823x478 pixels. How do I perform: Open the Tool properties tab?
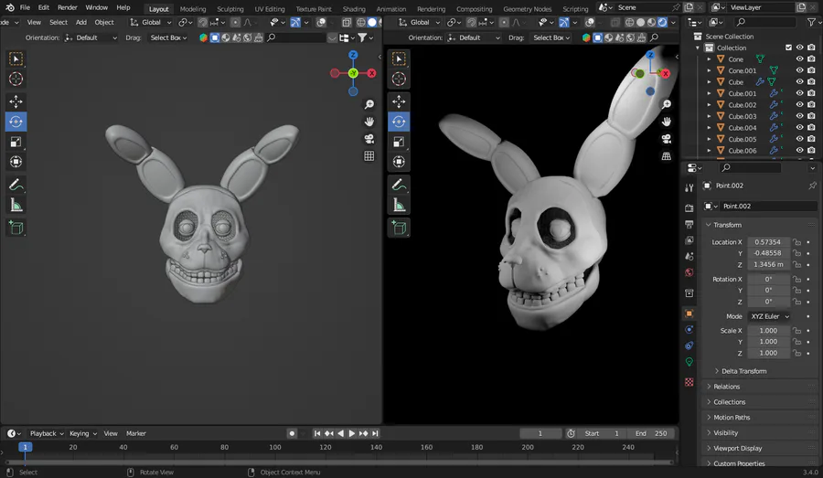[x=689, y=188]
